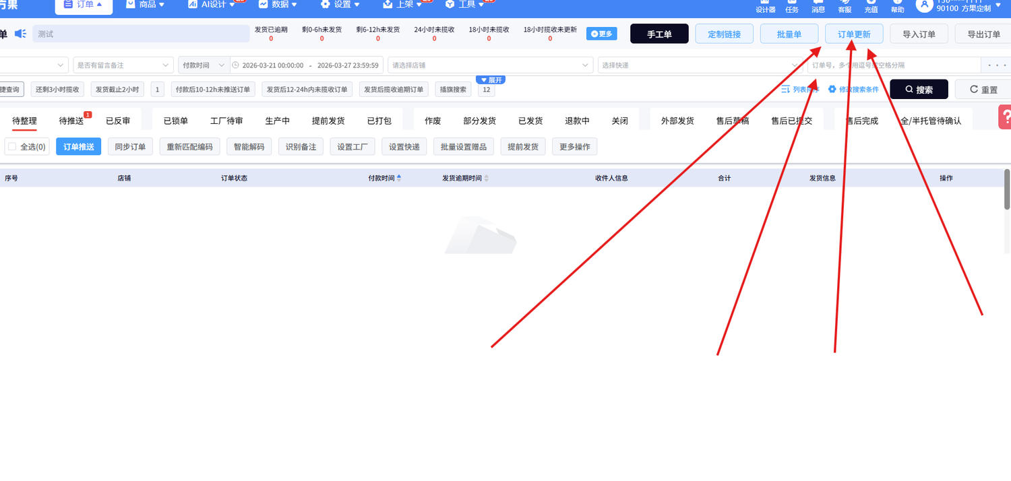Open the 设计器 designer icon

pos(765,6)
